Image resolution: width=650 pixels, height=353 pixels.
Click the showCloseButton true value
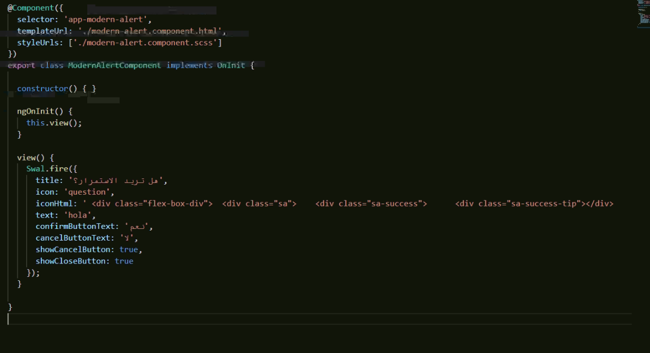coord(124,261)
